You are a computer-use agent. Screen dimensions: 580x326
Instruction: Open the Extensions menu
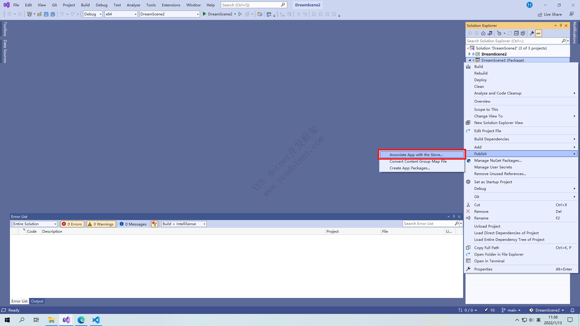click(x=171, y=5)
